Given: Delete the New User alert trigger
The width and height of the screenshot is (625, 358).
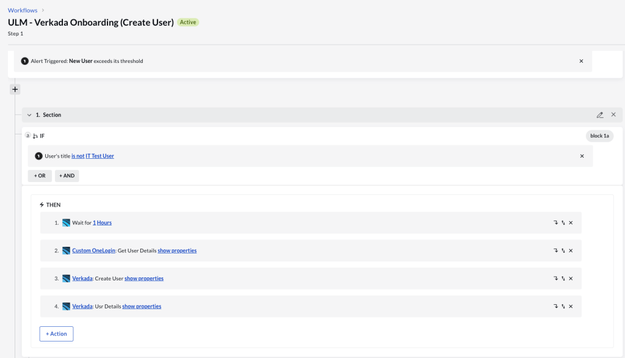Looking at the screenshot, I should [x=581, y=61].
